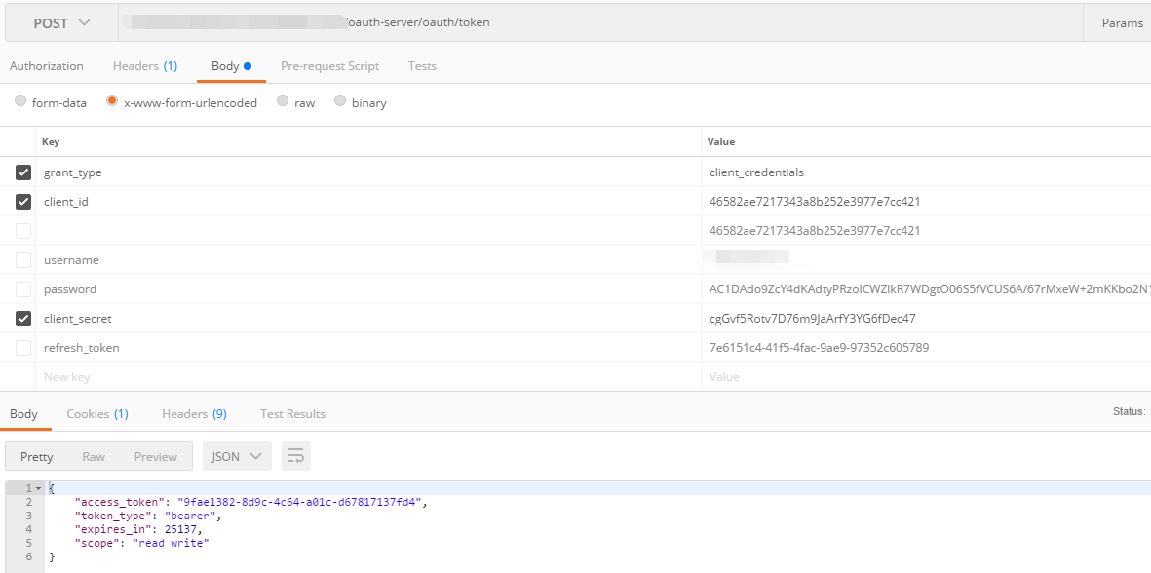Image resolution: width=1151 pixels, height=573 pixels.
Task: Open the Pre-request Script tab
Action: pos(329,66)
